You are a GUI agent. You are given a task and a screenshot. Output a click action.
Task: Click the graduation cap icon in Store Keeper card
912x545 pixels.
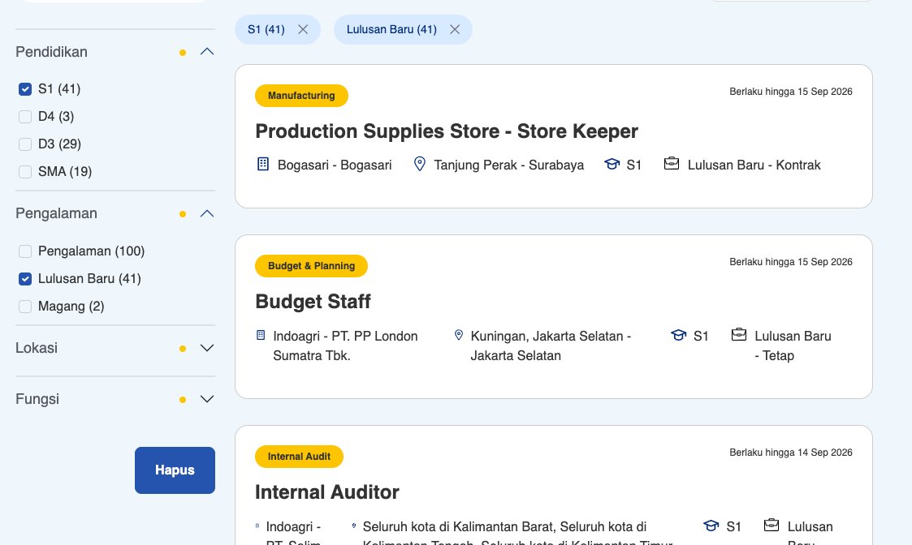pyautogui.click(x=612, y=164)
